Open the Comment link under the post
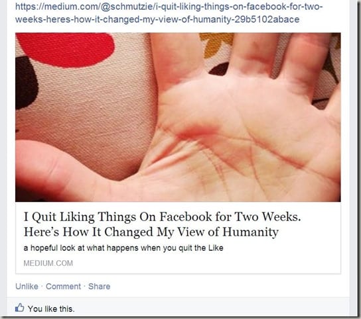361x319 pixels. click(63, 287)
